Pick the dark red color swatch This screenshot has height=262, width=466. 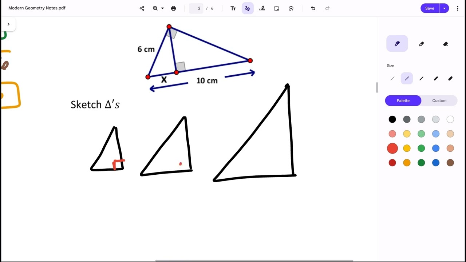click(392, 163)
